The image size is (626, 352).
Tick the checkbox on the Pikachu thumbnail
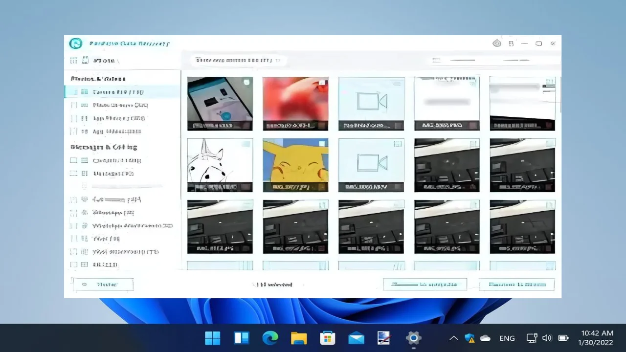coord(322,144)
